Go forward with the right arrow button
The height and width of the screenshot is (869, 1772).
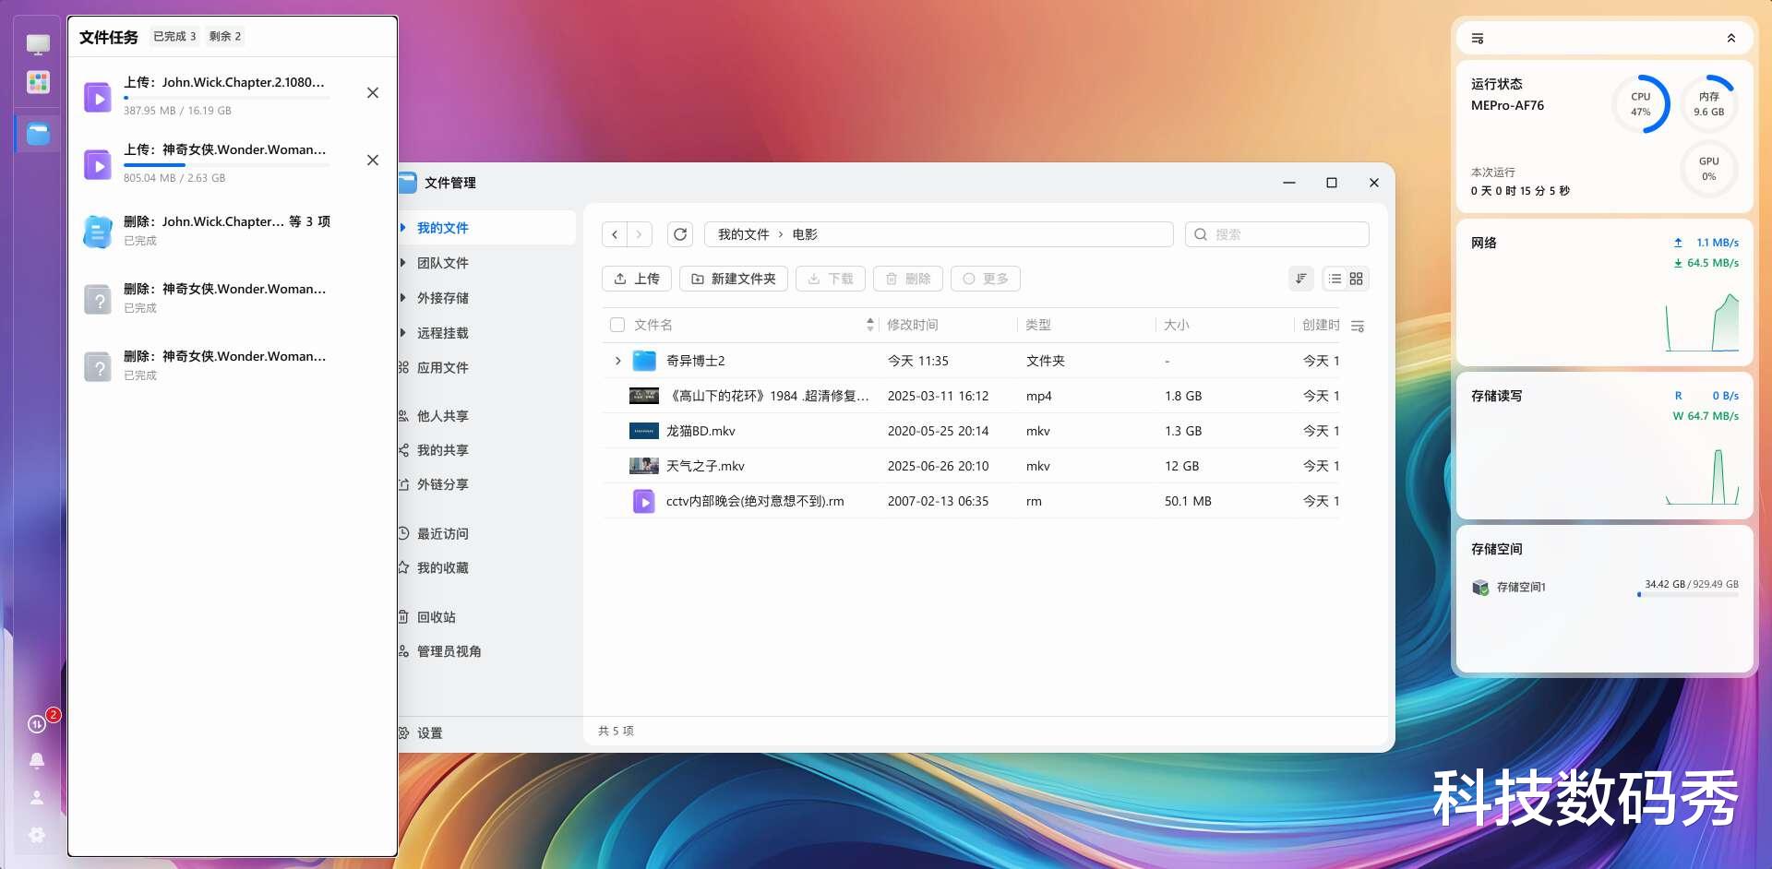click(x=640, y=234)
